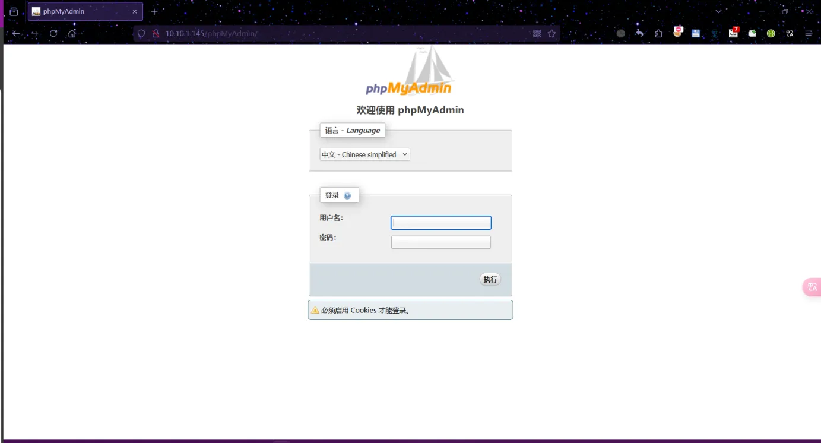Close the phpMyAdmin browser tab

(135, 11)
